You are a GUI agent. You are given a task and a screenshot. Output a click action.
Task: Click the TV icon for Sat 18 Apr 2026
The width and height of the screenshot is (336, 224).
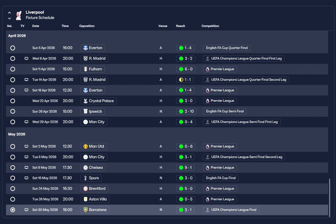pyautogui.click(x=26, y=90)
